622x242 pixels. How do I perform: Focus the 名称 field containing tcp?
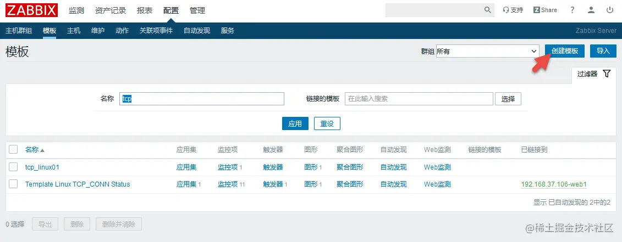[202, 99]
